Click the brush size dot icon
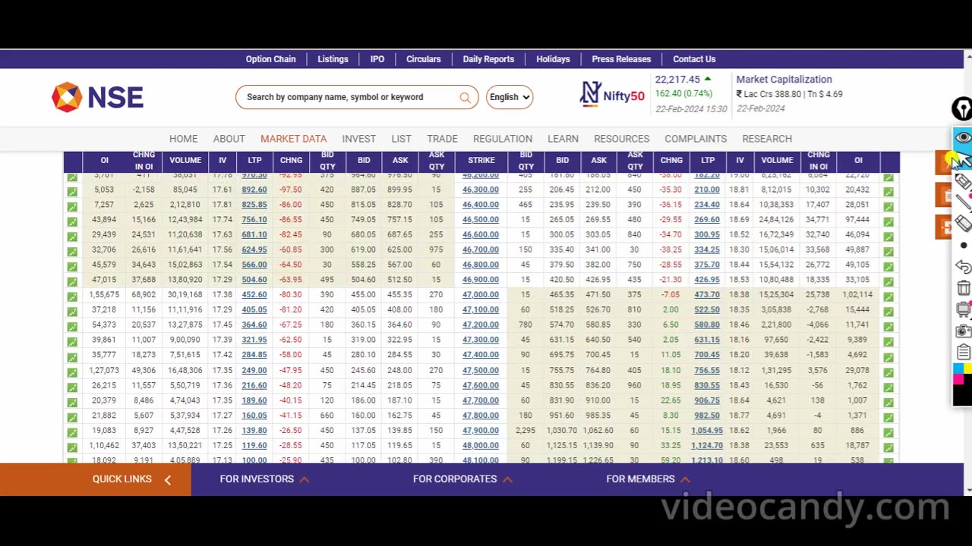 963,245
